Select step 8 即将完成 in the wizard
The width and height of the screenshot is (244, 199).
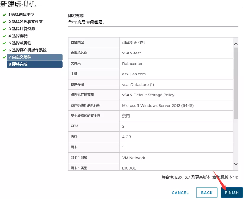pyautogui.click(x=35, y=64)
